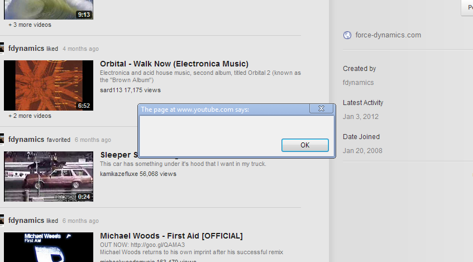The height and width of the screenshot is (262, 473).
Task: Click the globe icon beside force-dynamics.com
Action: [347, 35]
